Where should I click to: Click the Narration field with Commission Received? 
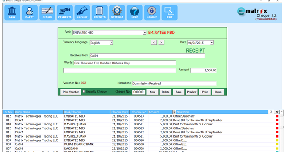pyautogui.click(x=174, y=83)
